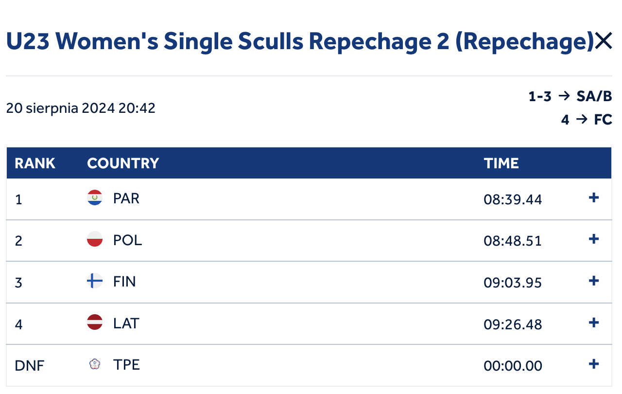The width and height of the screenshot is (622, 394).
Task: Select the POL country label
Action: coord(127,240)
